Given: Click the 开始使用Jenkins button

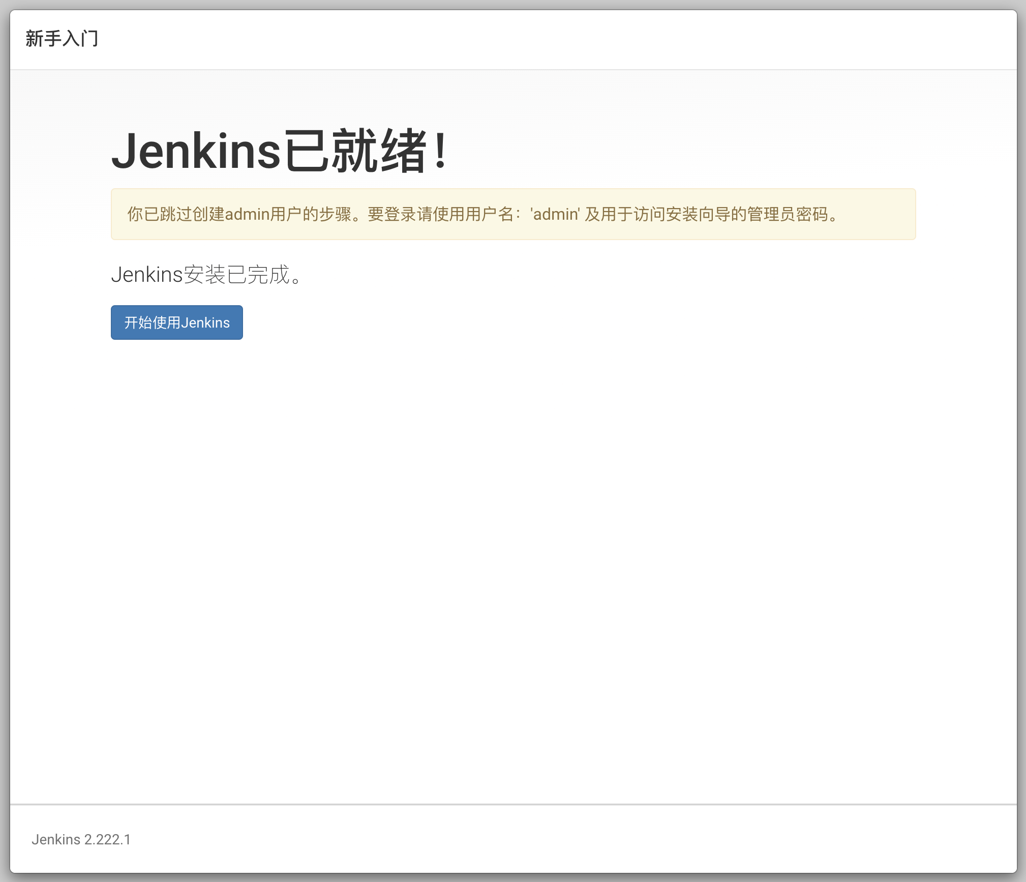Looking at the screenshot, I should click(x=176, y=322).
